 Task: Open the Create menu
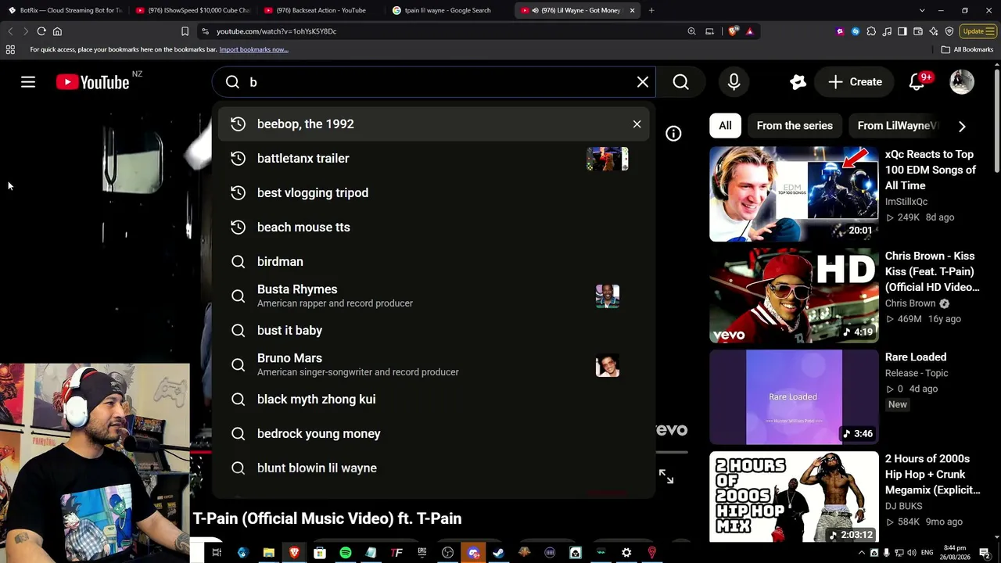855,82
